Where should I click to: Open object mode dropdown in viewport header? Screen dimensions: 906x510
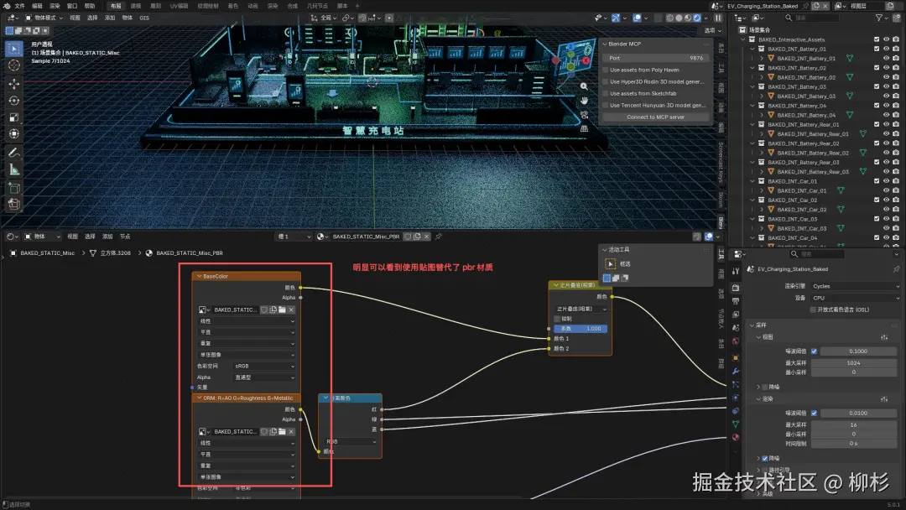tap(45, 18)
